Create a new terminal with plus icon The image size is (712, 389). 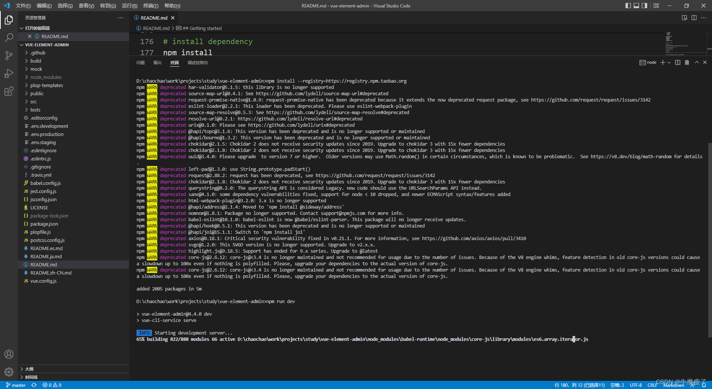tap(663, 62)
